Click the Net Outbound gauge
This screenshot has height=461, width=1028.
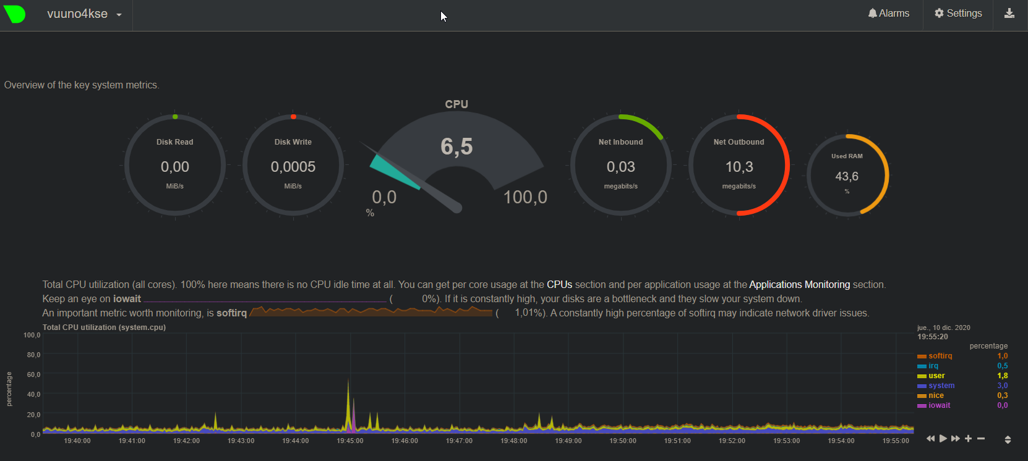click(739, 166)
